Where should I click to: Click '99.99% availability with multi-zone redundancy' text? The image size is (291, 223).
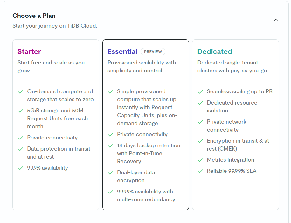coord(146,195)
